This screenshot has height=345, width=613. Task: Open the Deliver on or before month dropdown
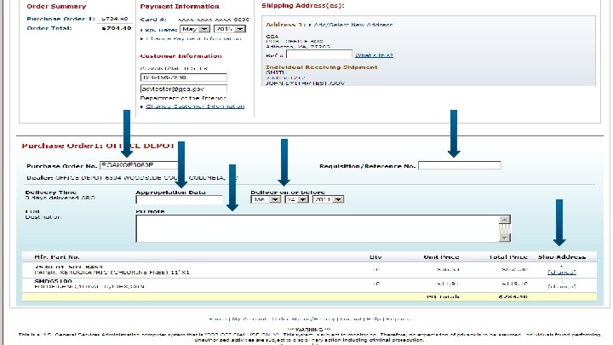(x=266, y=199)
